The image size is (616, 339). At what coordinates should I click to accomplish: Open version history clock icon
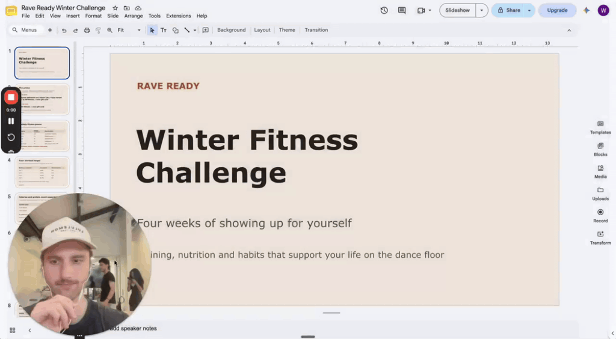point(384,10)
